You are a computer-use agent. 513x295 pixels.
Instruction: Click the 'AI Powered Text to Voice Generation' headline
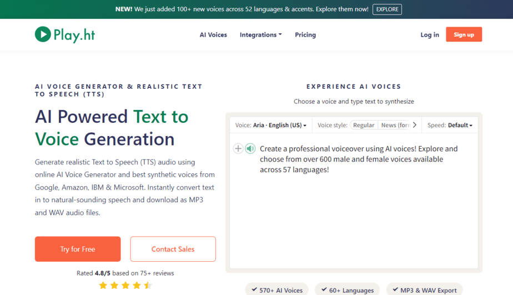click(x=112, y=128)
